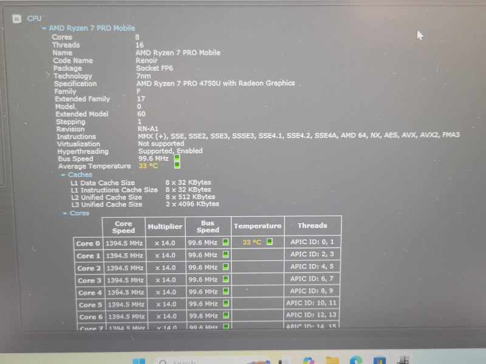Click Core 0 temperature graph icon

[269, 241]
